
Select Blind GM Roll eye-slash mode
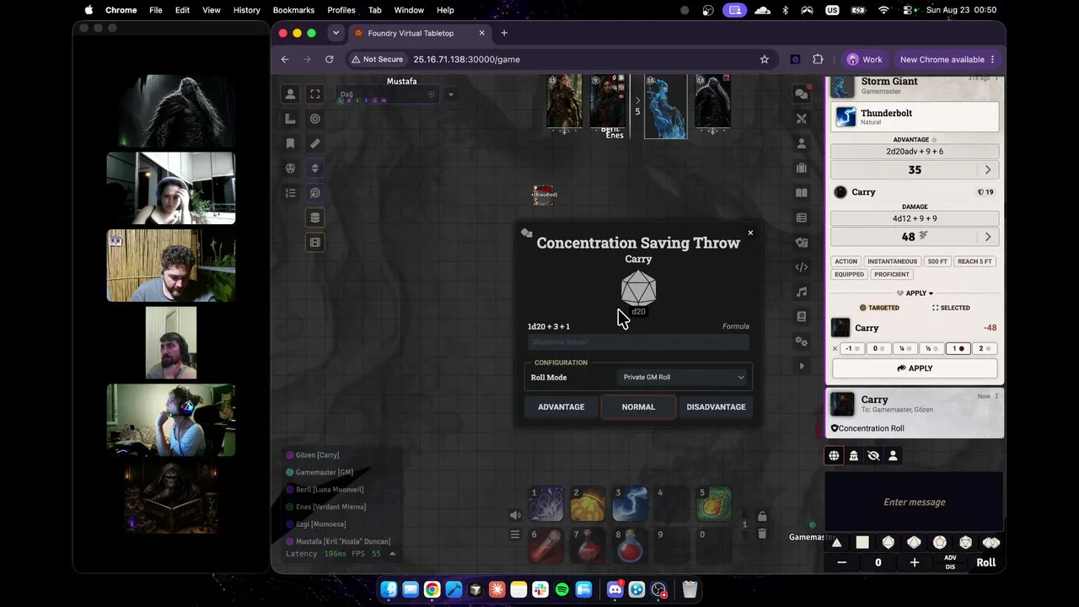(873, 456)
